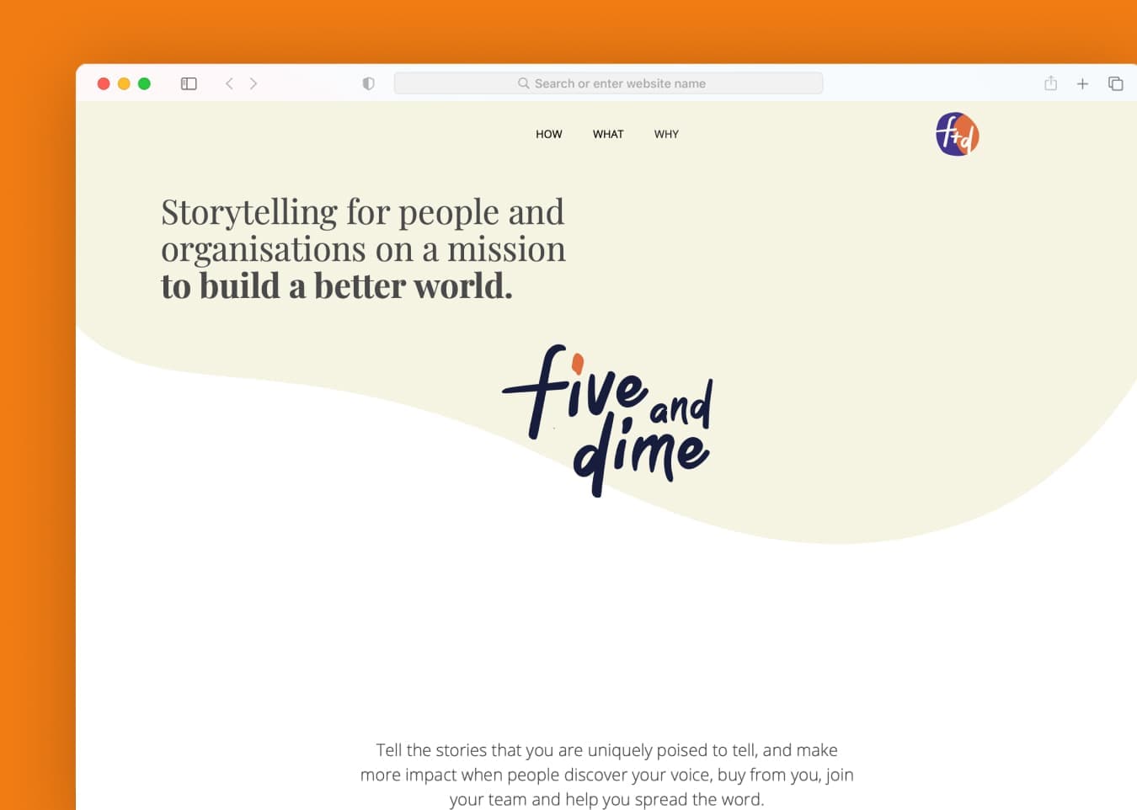The image size is (1137, 810).
Task: Add a new tab with plus icon
Action: pos(1082,83)
